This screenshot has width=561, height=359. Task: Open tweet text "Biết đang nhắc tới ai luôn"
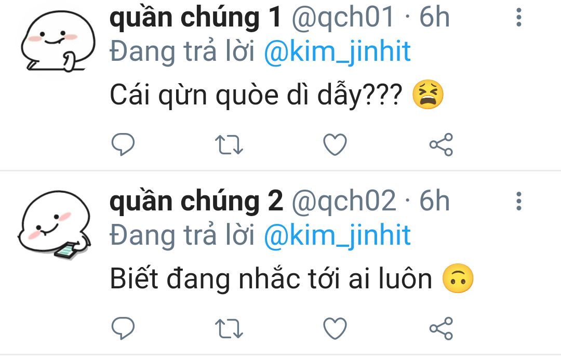271,280
